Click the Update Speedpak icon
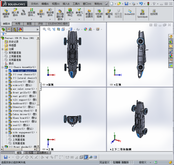174x165 pixels. pyautogui.click(x=143, y=14)
